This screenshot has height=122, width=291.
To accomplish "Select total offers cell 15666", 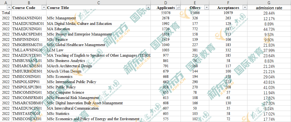I will 195,13.
